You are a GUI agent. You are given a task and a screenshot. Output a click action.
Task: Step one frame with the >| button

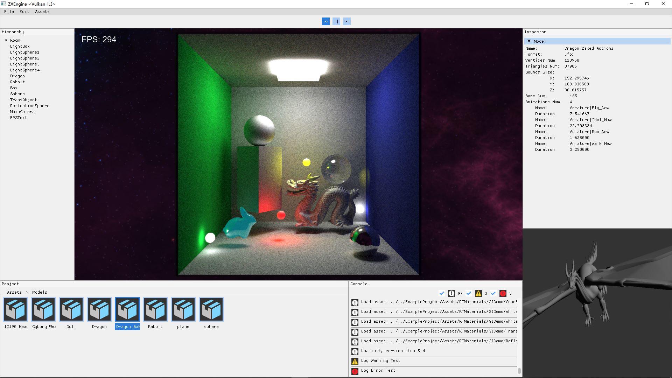[346, 21]
